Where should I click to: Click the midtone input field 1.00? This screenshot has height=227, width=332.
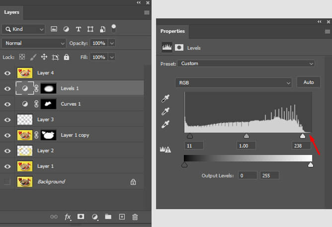tap(246, 146)
